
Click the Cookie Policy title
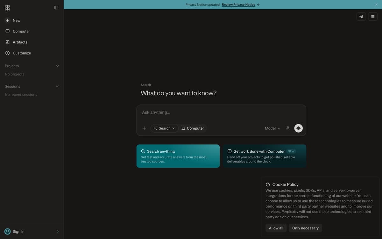pyautogui.click(x=285, y=185)
